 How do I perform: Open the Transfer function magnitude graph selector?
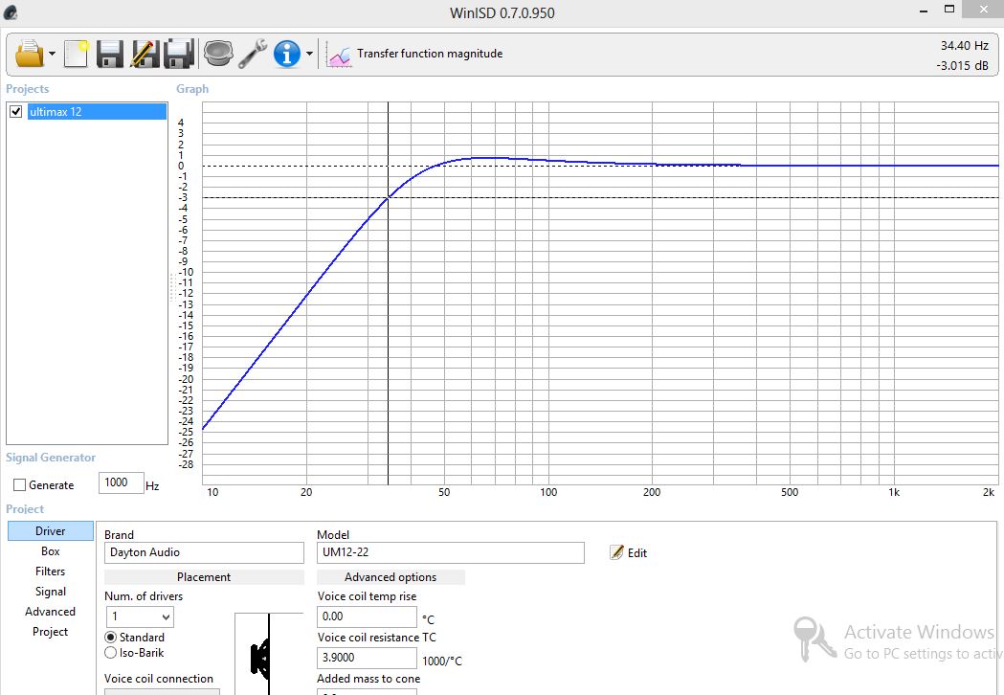(x=430, y=54)
